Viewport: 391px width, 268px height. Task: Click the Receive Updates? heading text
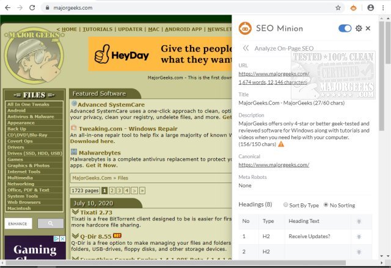(x=309, y=236)
